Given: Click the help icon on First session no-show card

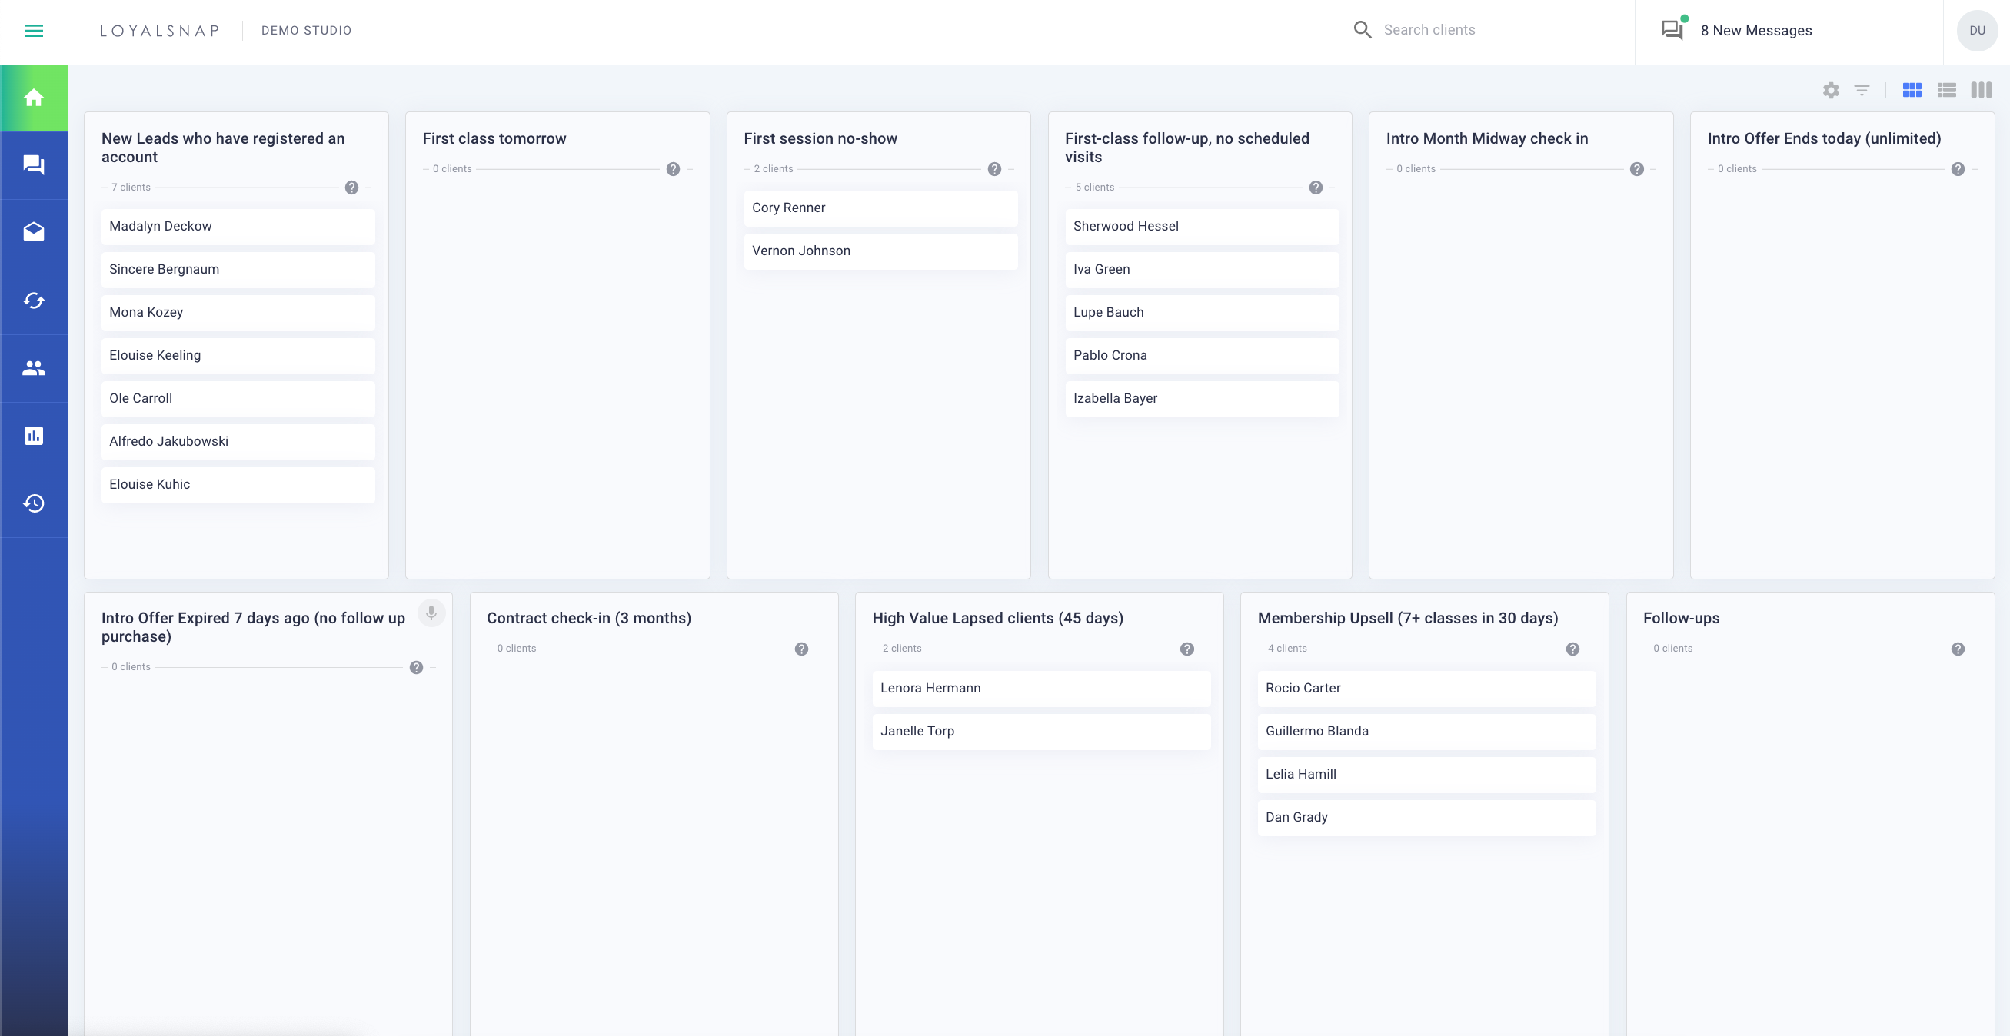Looking at the screenshot, I should coord(994,168).
